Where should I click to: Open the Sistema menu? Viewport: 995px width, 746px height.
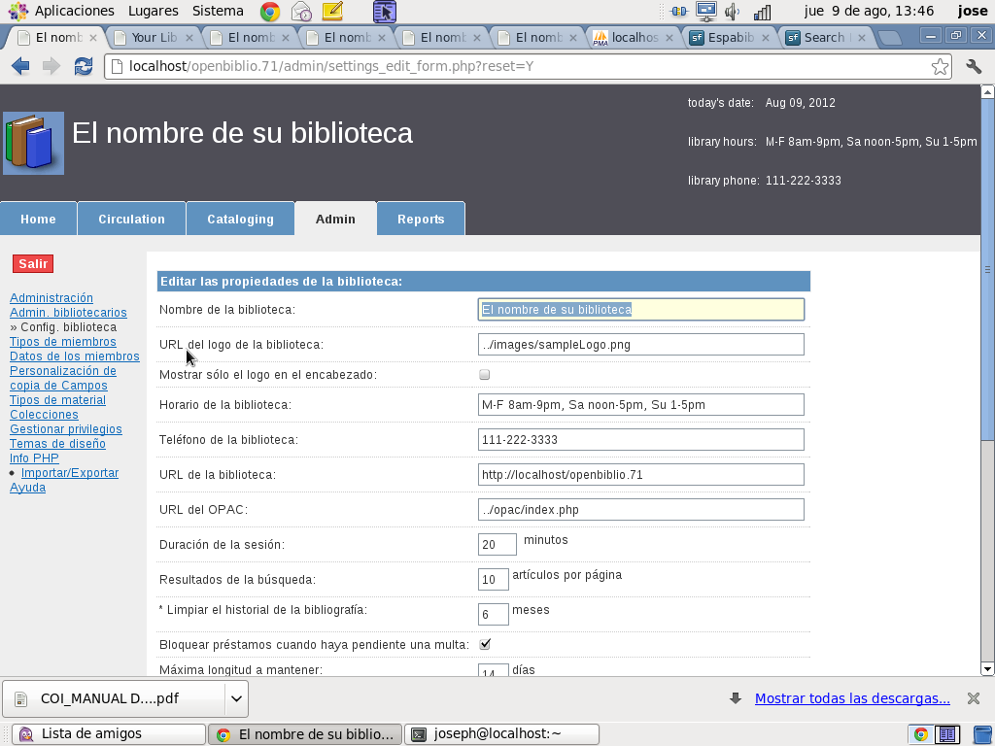[x=218, y=11]
